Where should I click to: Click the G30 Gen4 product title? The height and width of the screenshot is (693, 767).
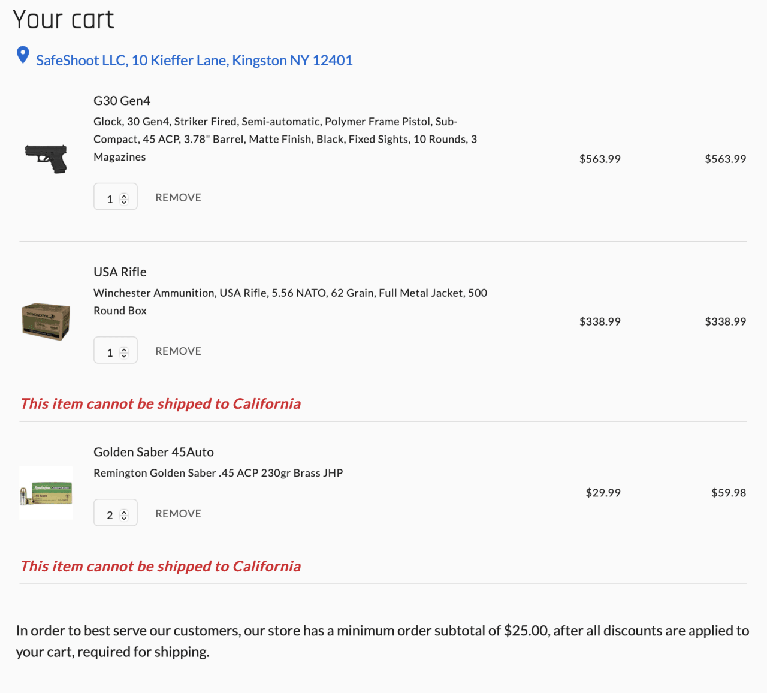click(x=122, y=100)
